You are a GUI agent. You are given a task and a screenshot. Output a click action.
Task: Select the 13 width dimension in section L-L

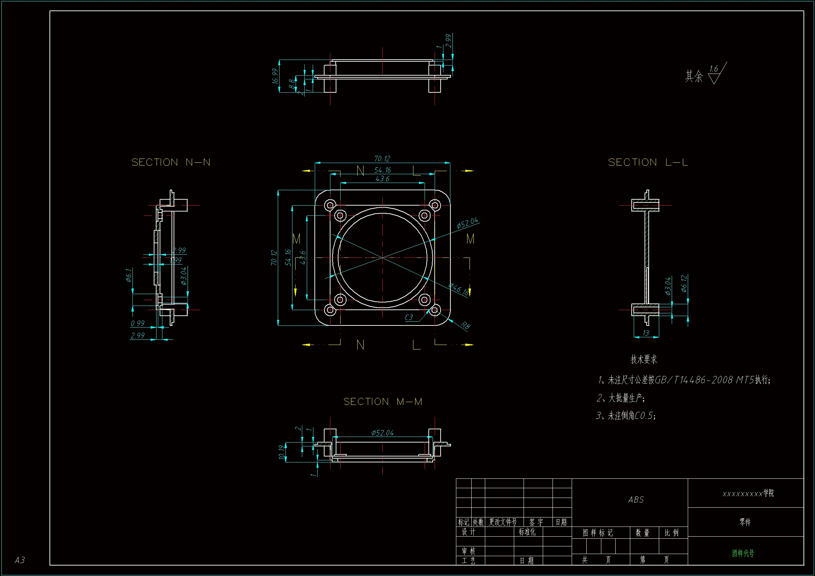pos(646,333)
